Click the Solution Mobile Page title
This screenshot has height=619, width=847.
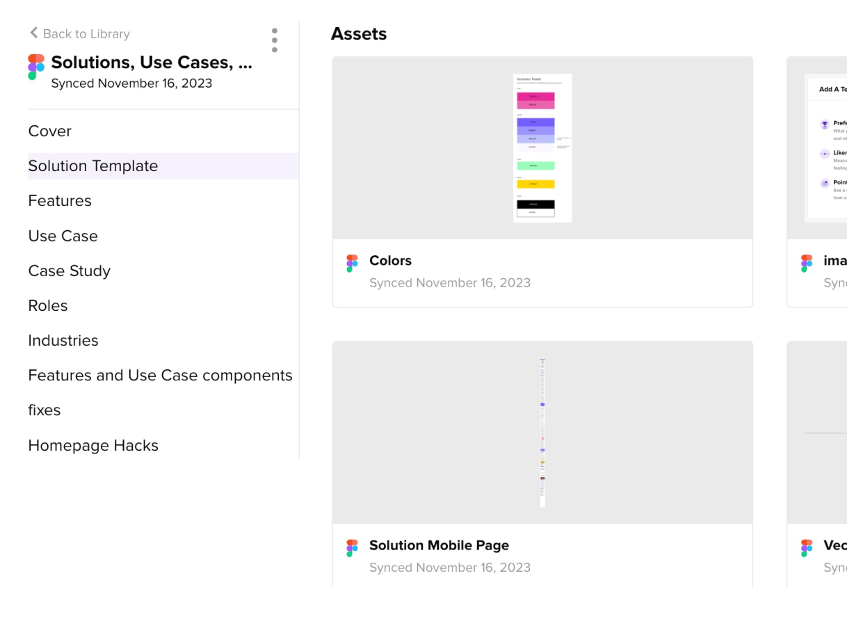point(439,545)
